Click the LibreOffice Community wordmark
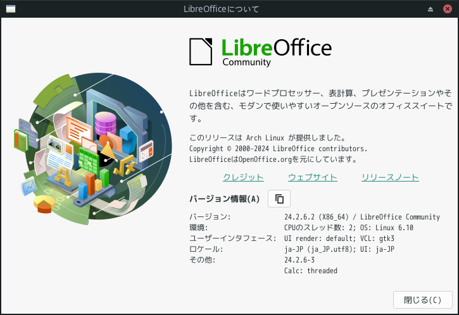459x315 pixels. tap(276, 51)
